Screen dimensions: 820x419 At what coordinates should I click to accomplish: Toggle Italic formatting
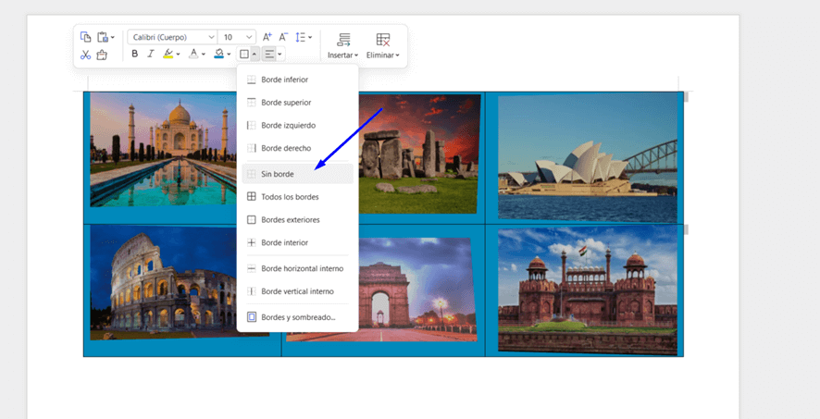point(151,55)
